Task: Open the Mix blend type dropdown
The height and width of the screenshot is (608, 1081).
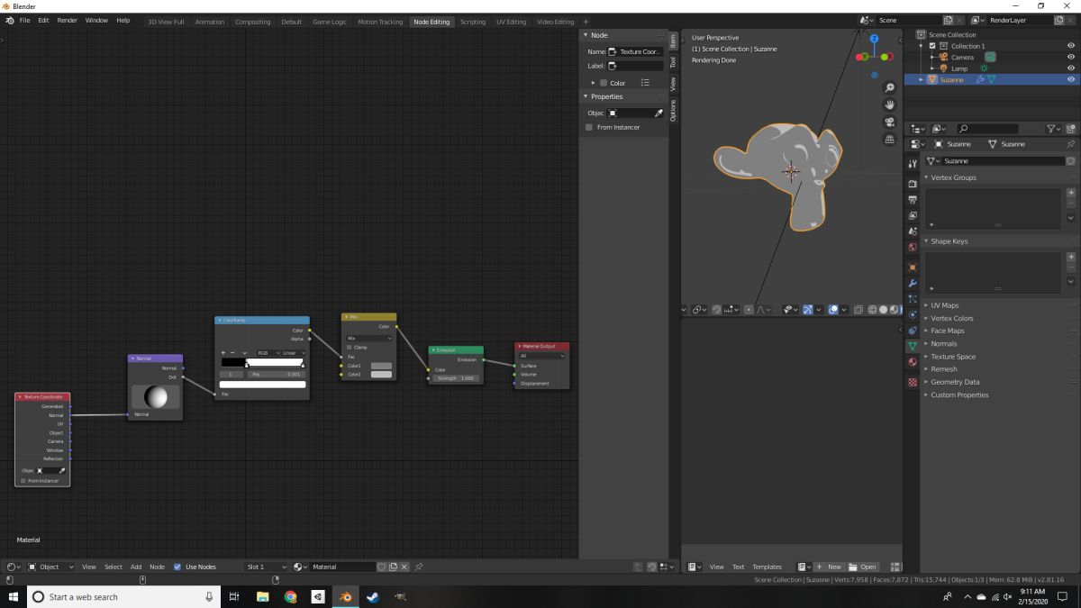Action: point(369,339)
